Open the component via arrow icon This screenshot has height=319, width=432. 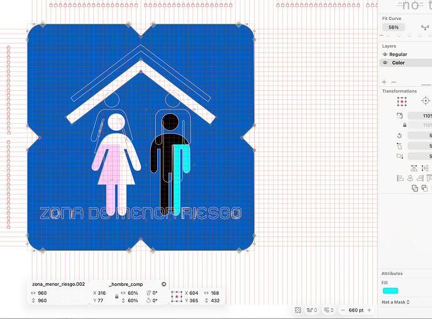point(164,284)
